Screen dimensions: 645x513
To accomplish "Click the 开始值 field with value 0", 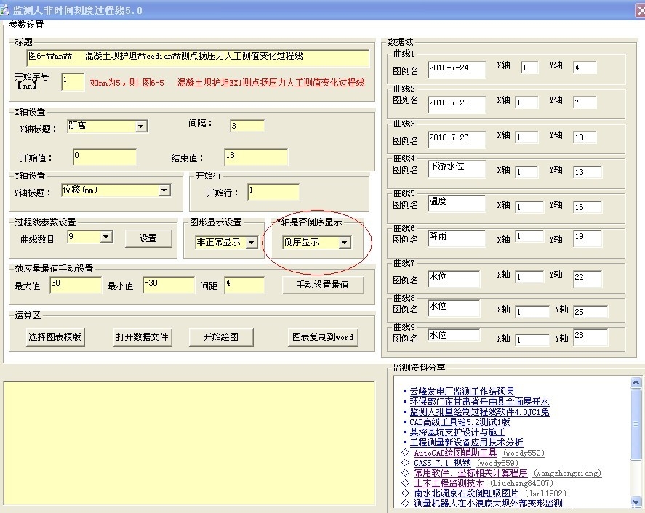I will (x=105, y=157).
